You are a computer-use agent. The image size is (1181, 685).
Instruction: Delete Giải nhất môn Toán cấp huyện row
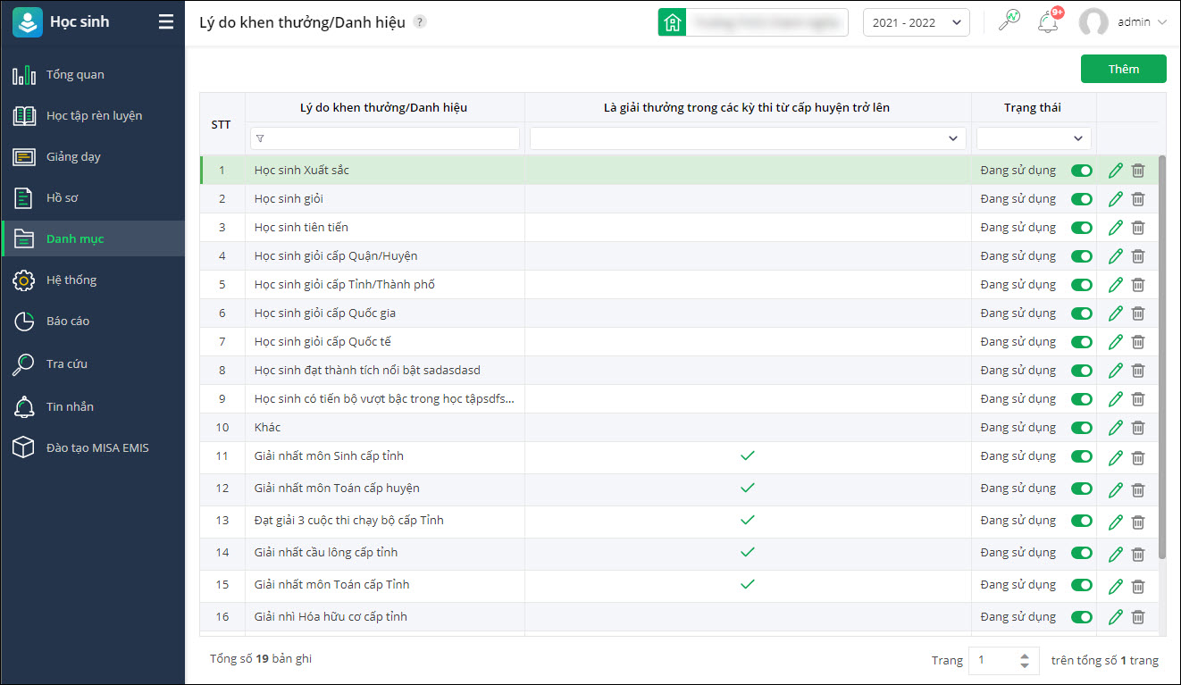pos(1138,490)
